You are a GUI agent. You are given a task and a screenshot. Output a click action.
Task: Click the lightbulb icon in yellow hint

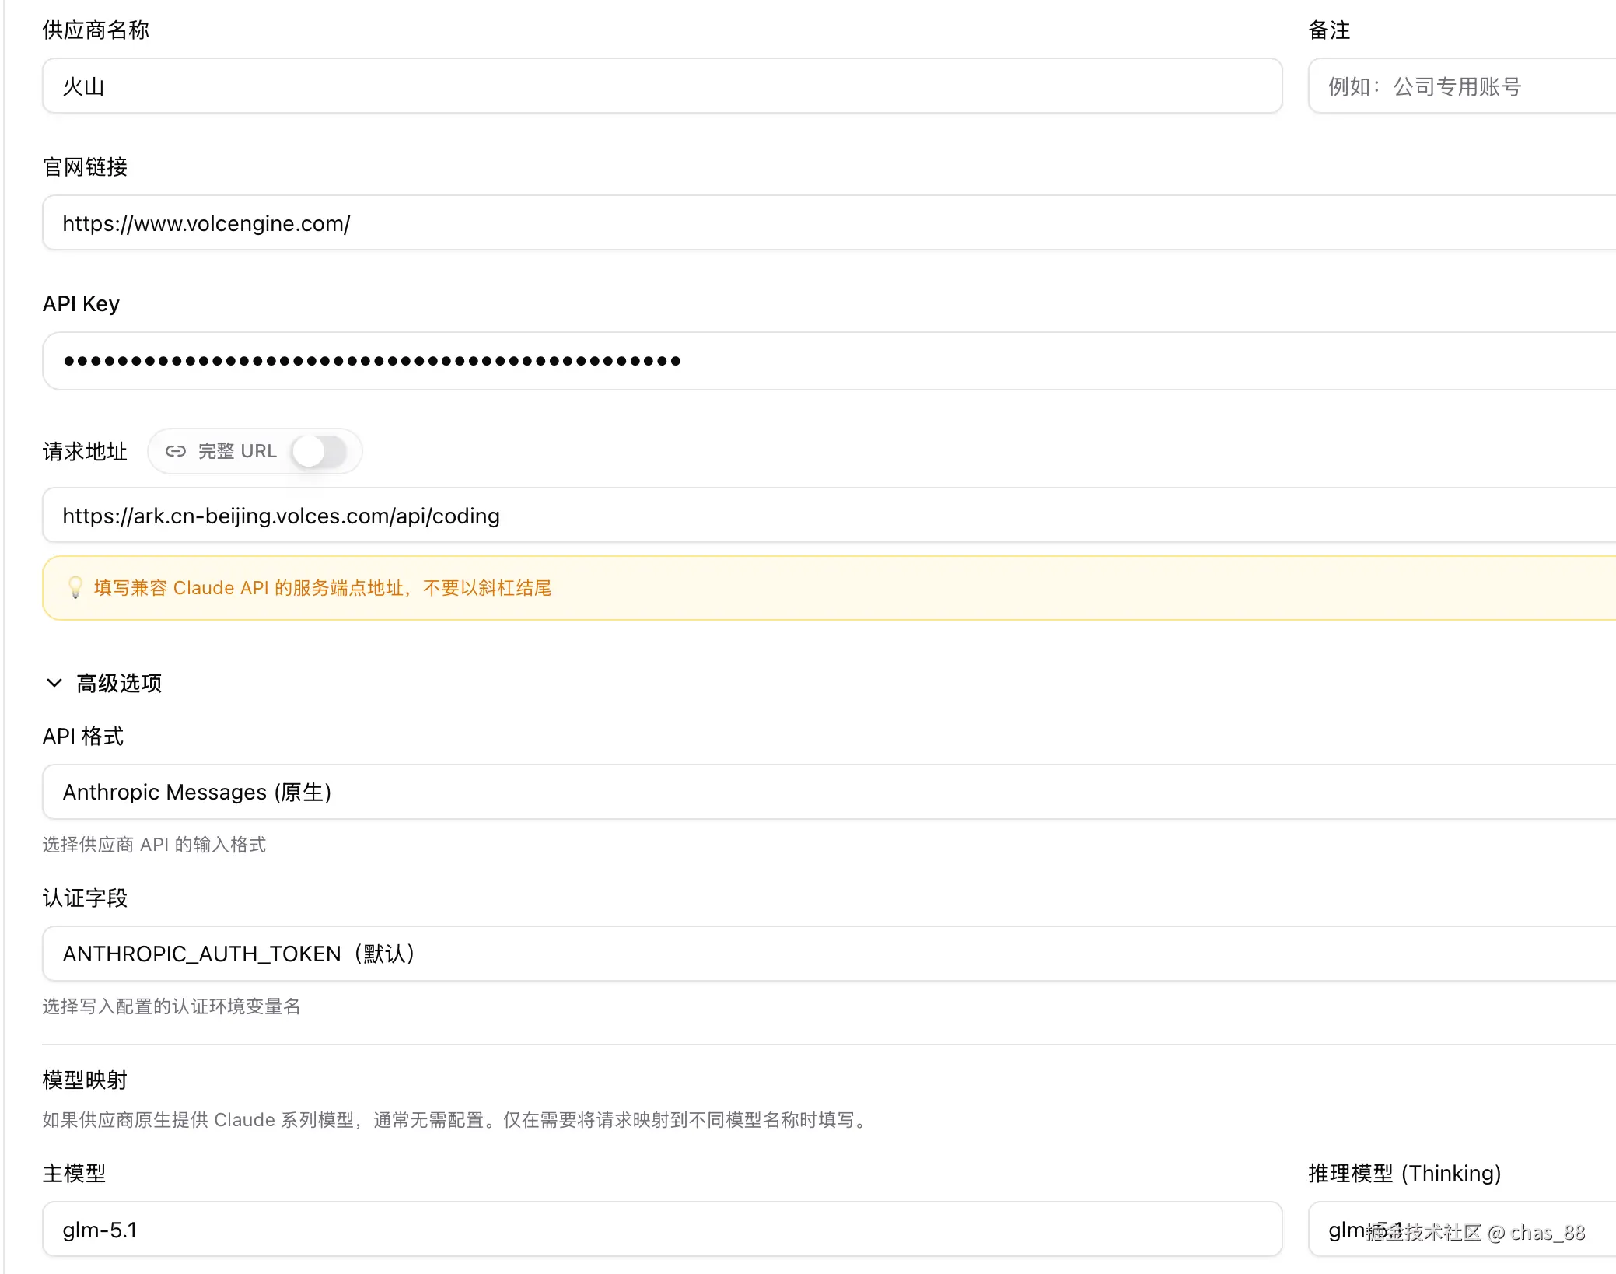75,587
